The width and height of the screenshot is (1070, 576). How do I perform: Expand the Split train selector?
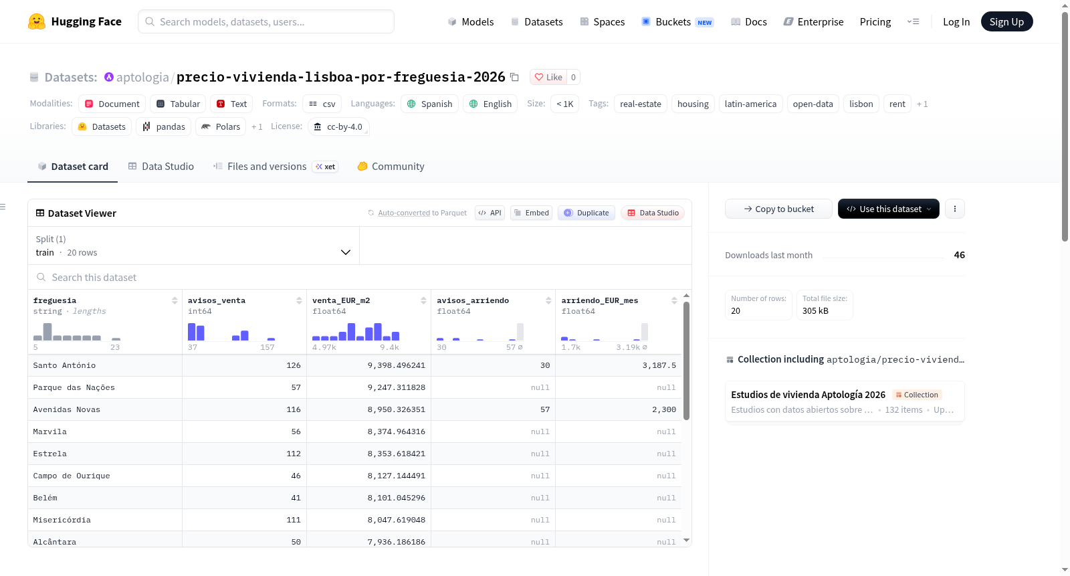point(193,246)
